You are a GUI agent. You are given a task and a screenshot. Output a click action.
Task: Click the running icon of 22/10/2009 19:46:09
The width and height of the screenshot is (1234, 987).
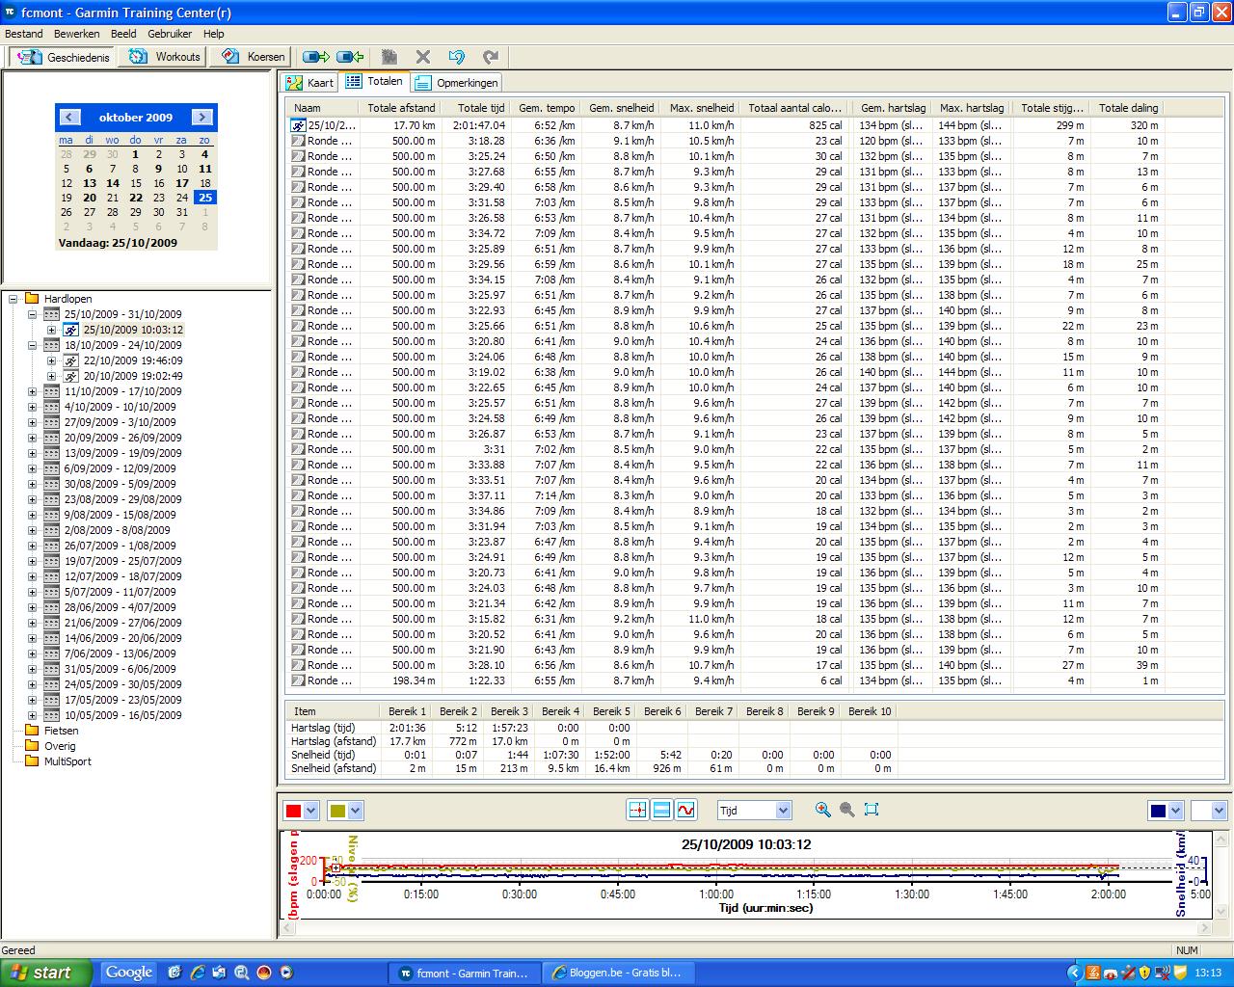pyautogui.click(x=70, y=360)
